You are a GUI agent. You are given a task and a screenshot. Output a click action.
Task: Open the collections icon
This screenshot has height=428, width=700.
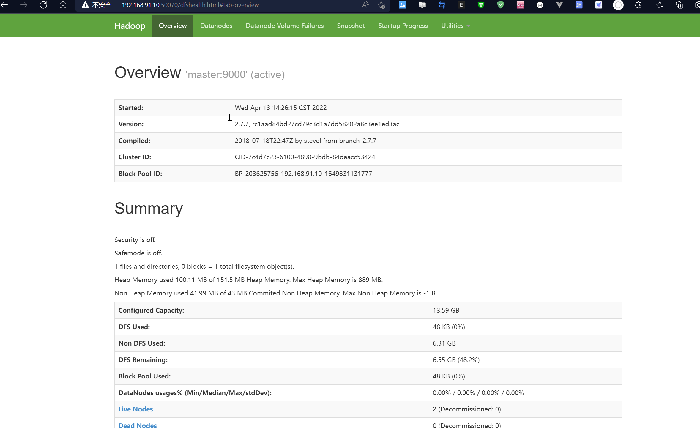click(679, 5)
